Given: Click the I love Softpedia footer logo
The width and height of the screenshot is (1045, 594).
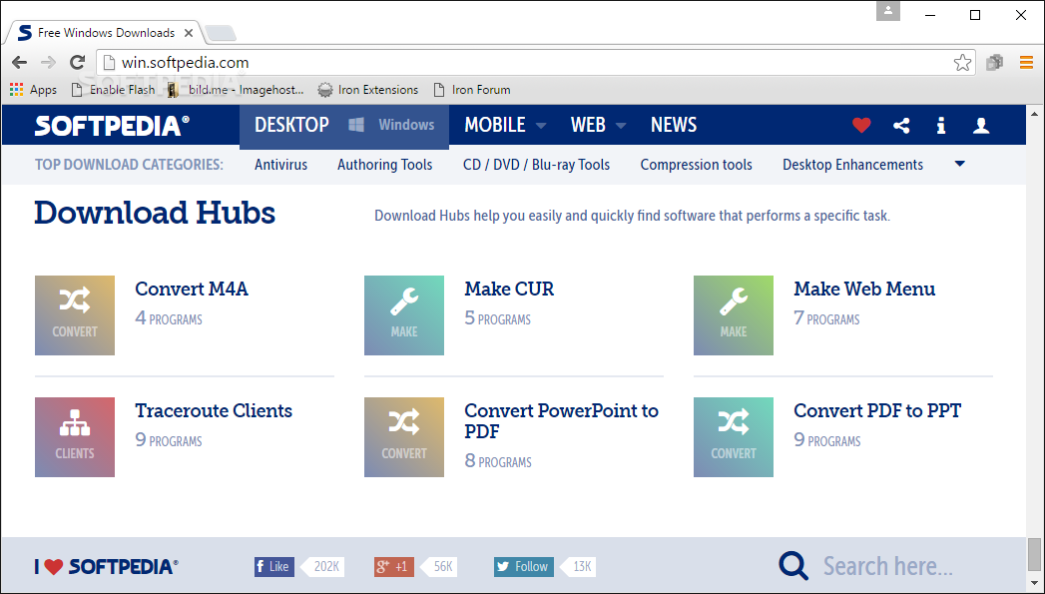Looking at the screenshot, I should [107, 567].
